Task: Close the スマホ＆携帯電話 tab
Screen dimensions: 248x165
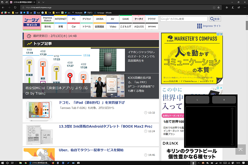Action: 34,2
